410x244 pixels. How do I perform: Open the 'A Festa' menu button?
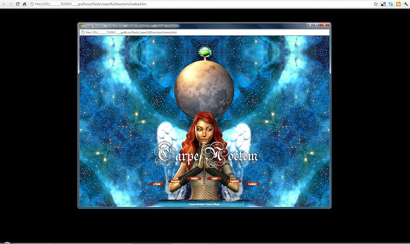156,184
